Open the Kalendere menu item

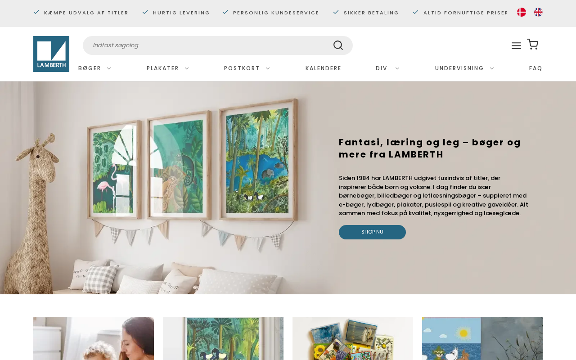[323, 68]
